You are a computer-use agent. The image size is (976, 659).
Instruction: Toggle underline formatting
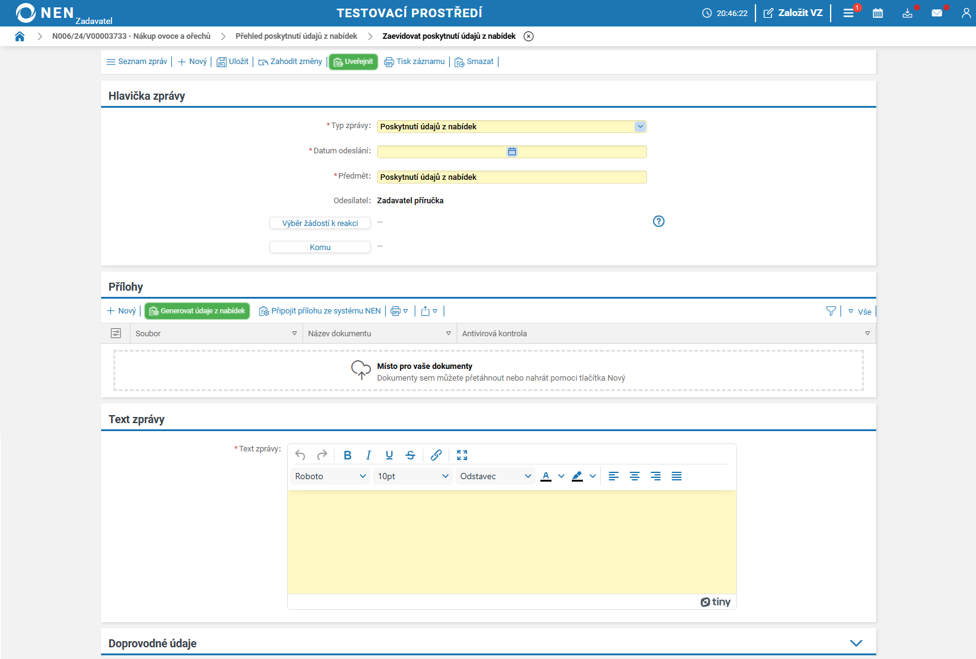pos(389,455)
